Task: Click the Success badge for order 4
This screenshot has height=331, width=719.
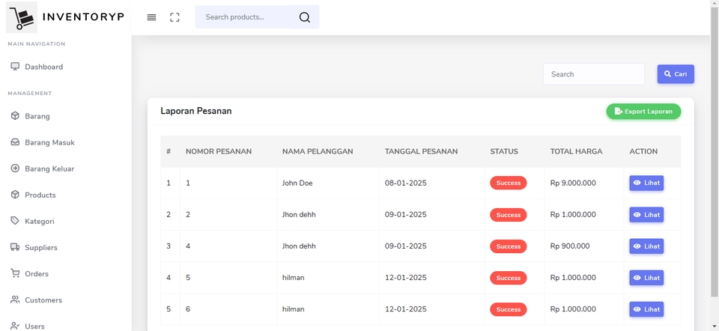Action: 508,246
